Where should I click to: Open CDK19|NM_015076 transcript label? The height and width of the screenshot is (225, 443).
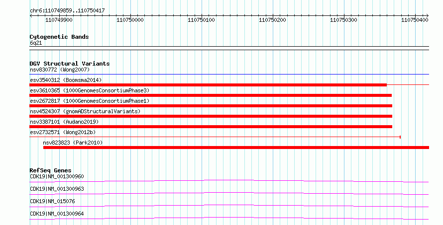(x=52, y=201)
